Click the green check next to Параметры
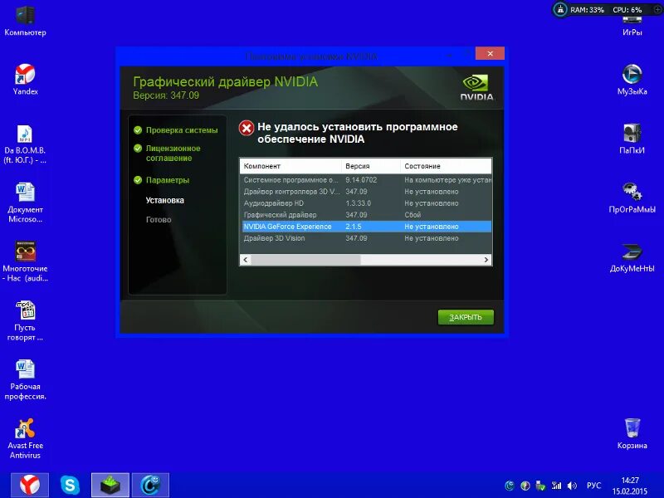 138,180
